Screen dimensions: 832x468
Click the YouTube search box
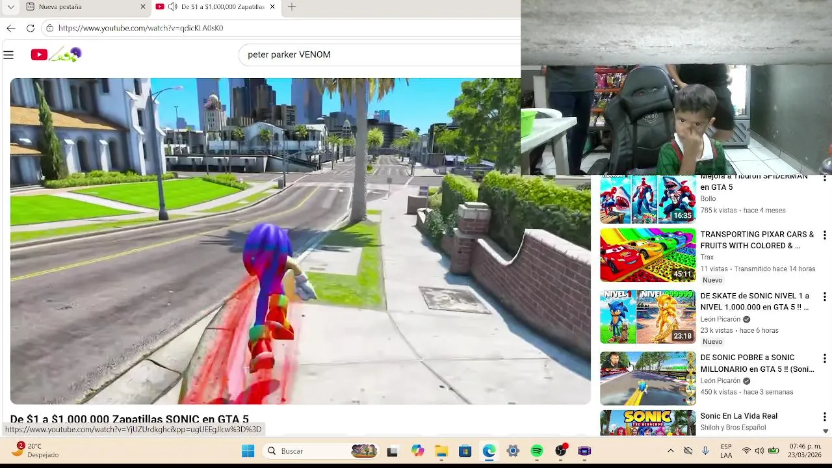(380, 55)
